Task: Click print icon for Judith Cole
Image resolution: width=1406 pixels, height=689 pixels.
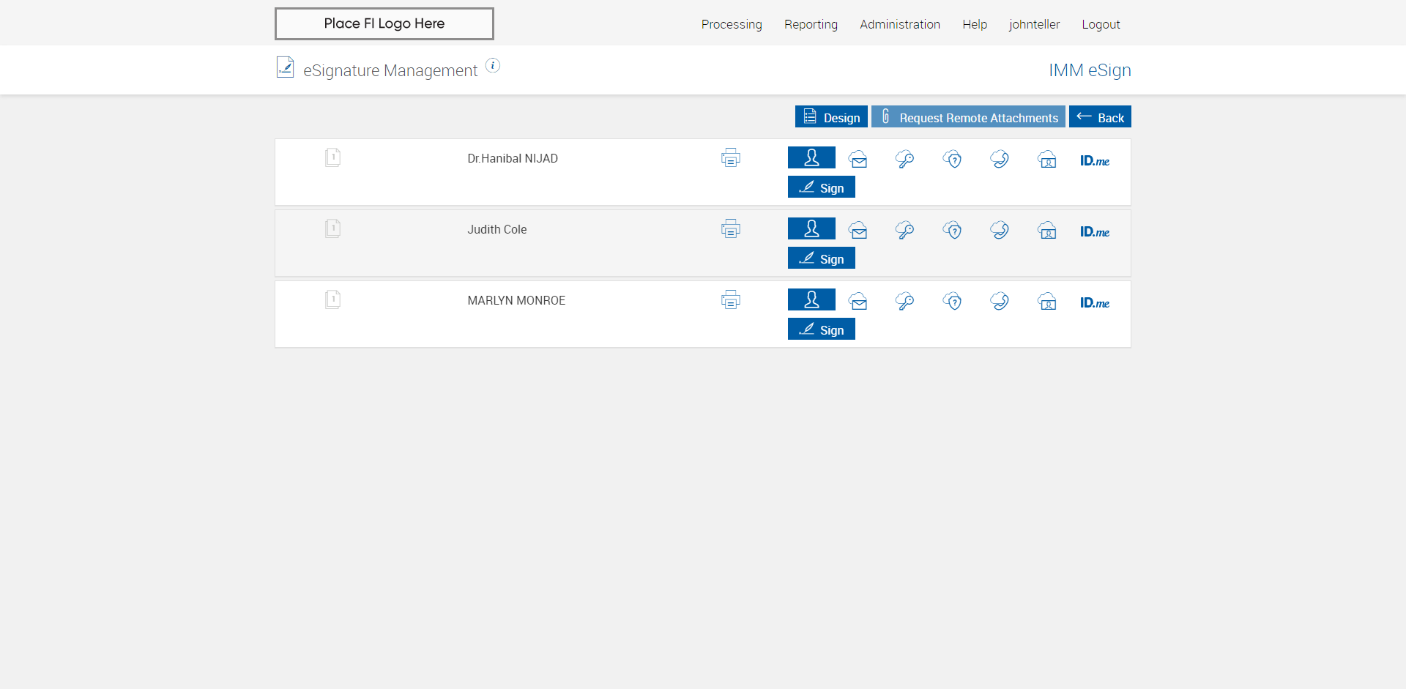Action: 730,228
